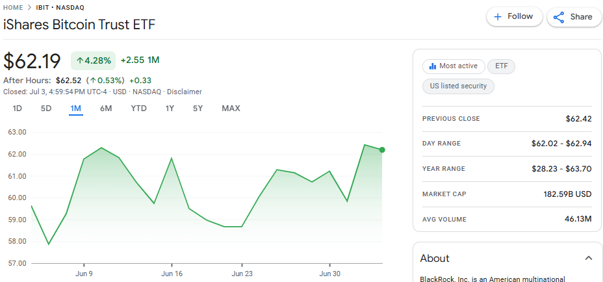Click the $28.23 - $63.70 year range value

pos(561,169)
